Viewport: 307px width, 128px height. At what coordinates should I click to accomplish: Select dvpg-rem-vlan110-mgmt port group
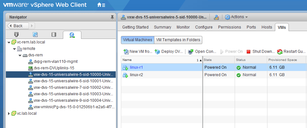[x=56, y=62]
